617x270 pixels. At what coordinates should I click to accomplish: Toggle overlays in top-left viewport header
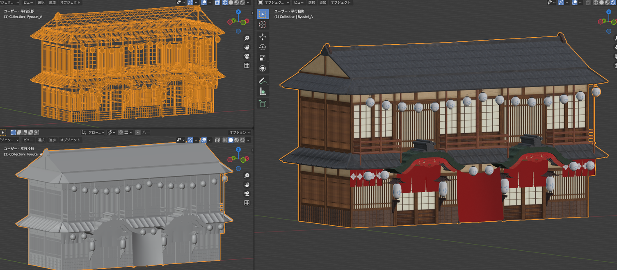point(203,2)
